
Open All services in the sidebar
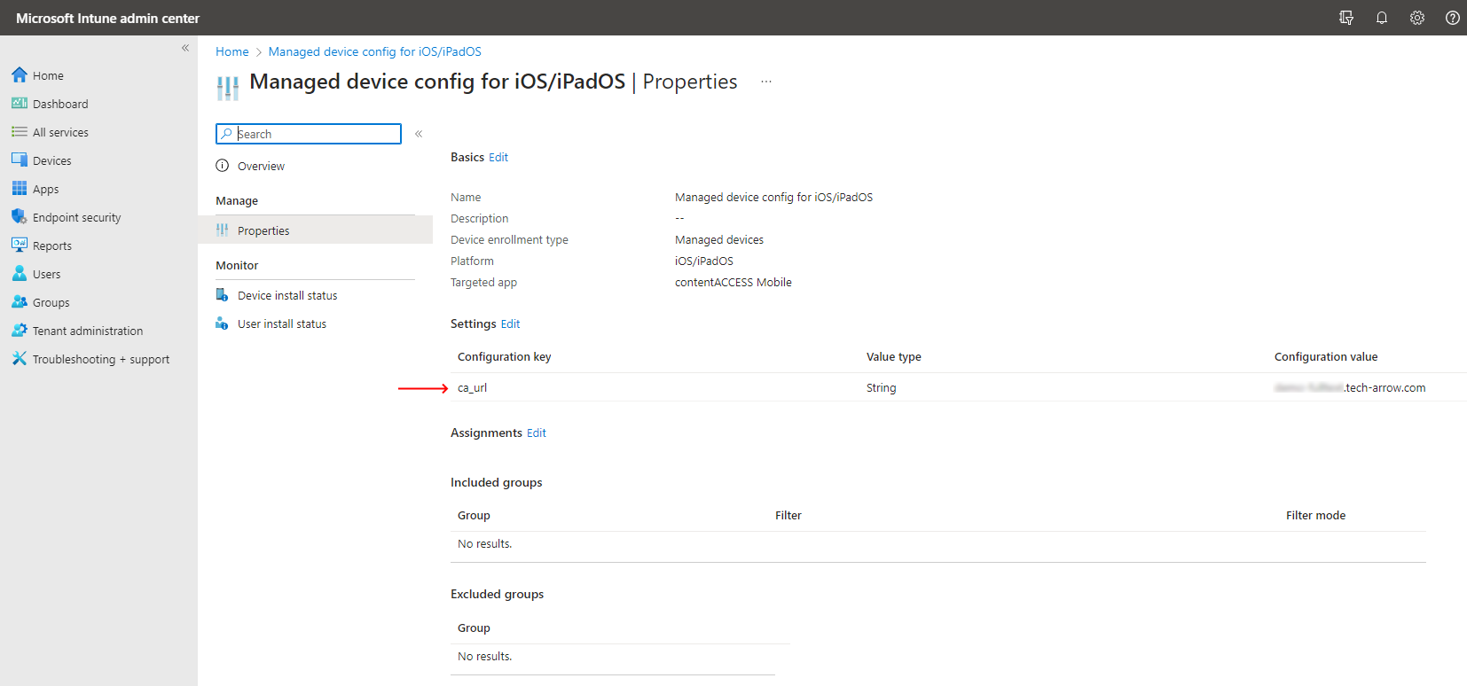tap(60, 132)
